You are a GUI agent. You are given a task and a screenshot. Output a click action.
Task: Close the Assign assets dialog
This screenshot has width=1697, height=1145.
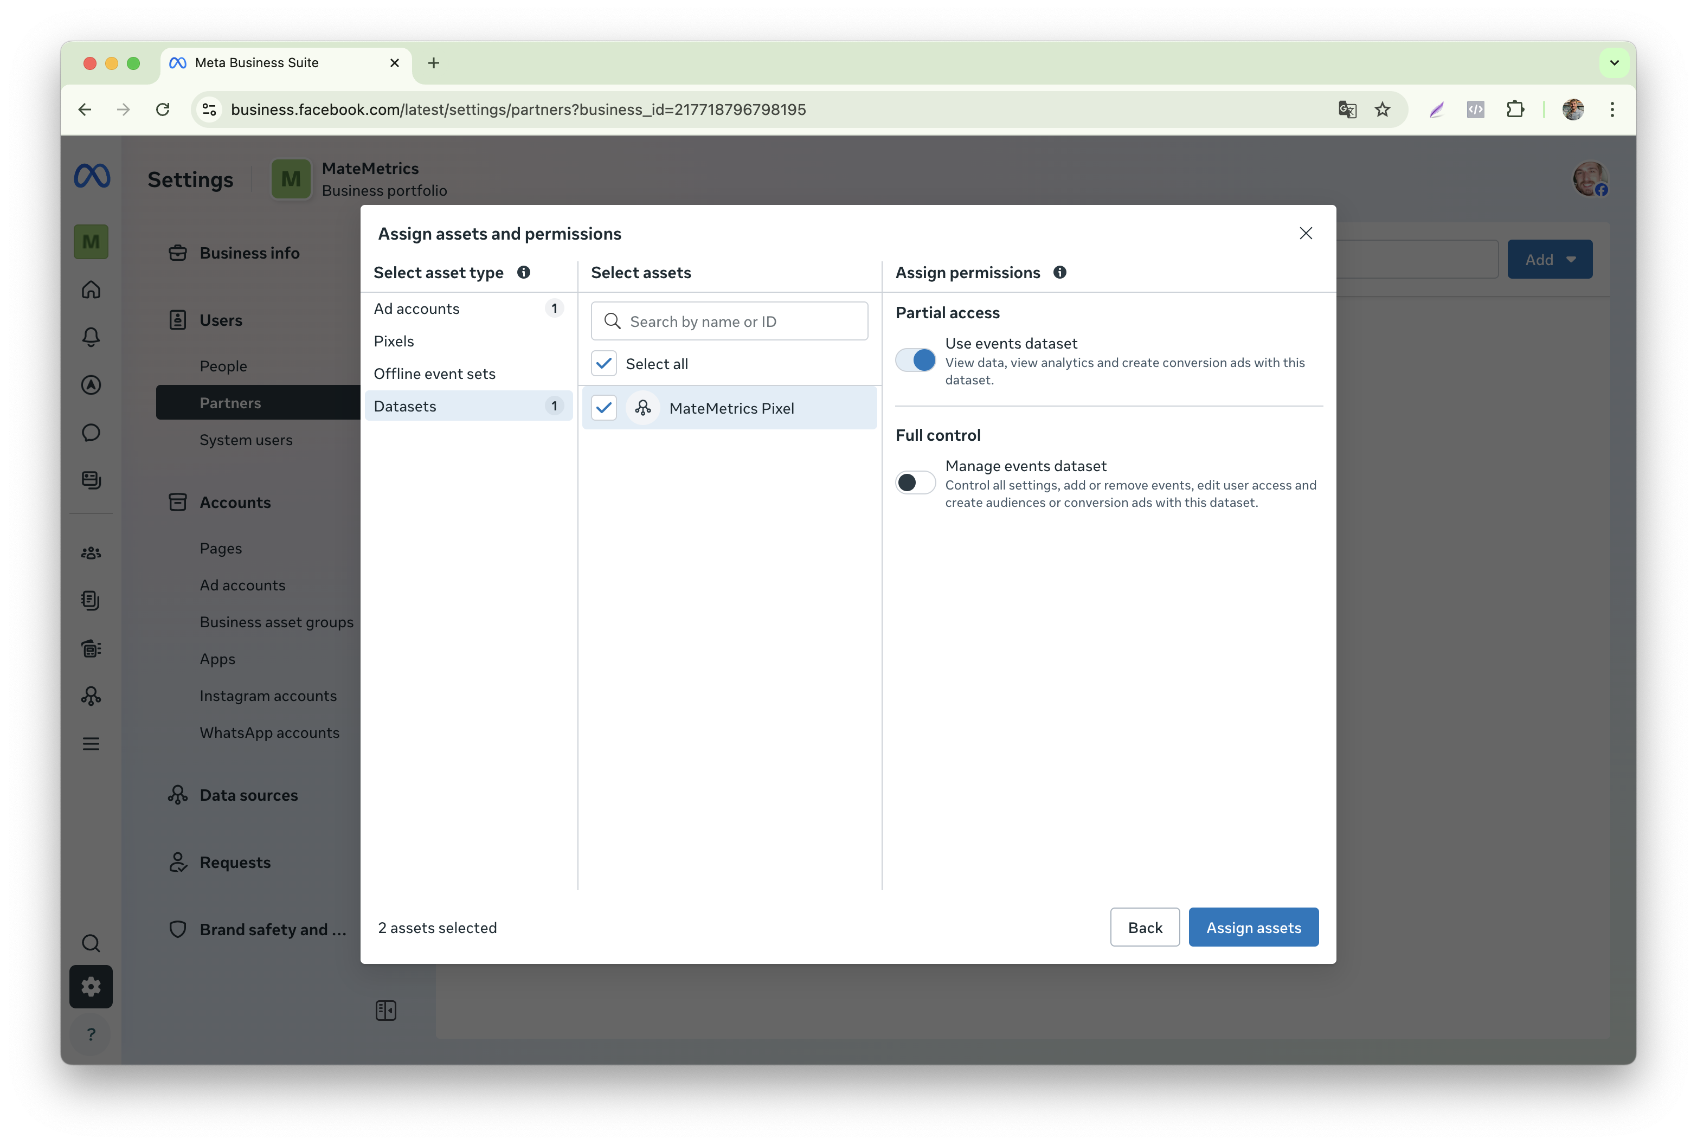[x=1306, y=233]
